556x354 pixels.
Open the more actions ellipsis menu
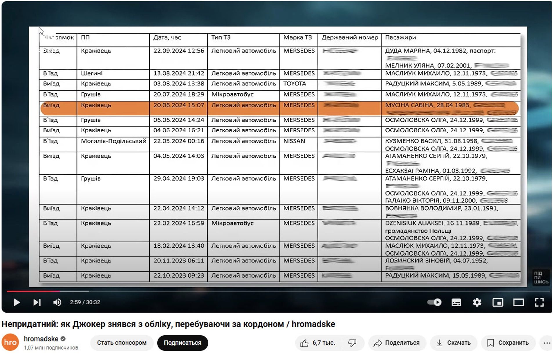click(x=547, y=343)
